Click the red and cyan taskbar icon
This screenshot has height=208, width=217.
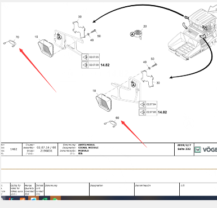click(x=11, y=198)
